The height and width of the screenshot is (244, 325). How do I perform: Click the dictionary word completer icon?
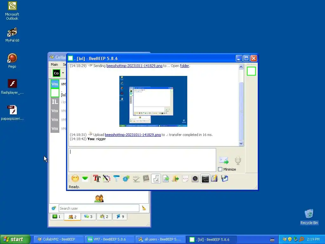click(x=146, y=179)
